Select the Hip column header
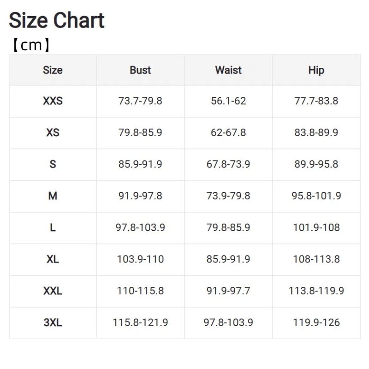Viewport: 369px width, 369px height. tap(316, 71)
